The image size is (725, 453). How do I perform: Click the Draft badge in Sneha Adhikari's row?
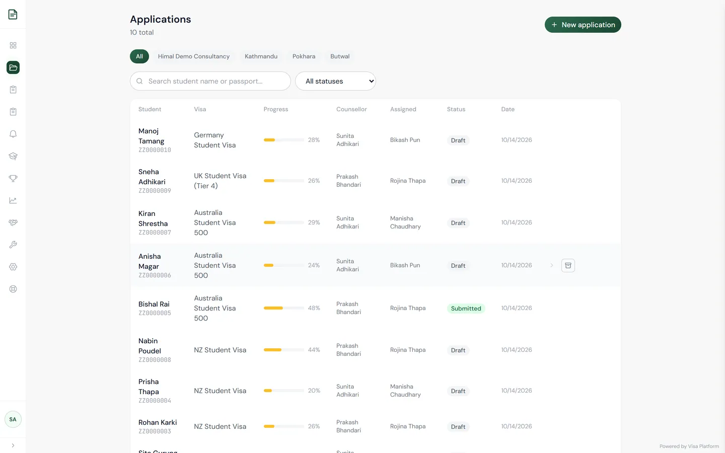coord(458,181)
